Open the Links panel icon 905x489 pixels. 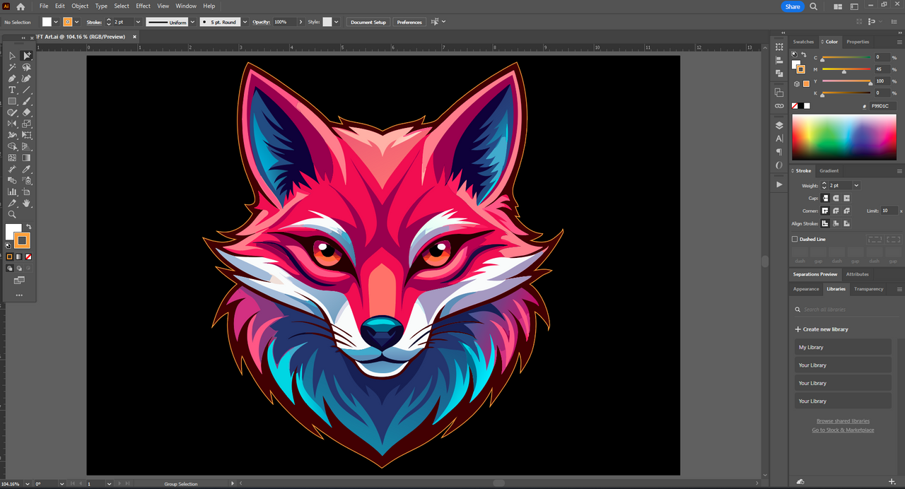click(x=779, y=106)
